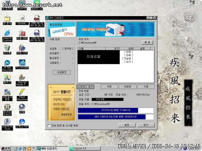Screen dimensions: 202x151
Task: Click the 닫기 close button
Action: tap(146, 125)
